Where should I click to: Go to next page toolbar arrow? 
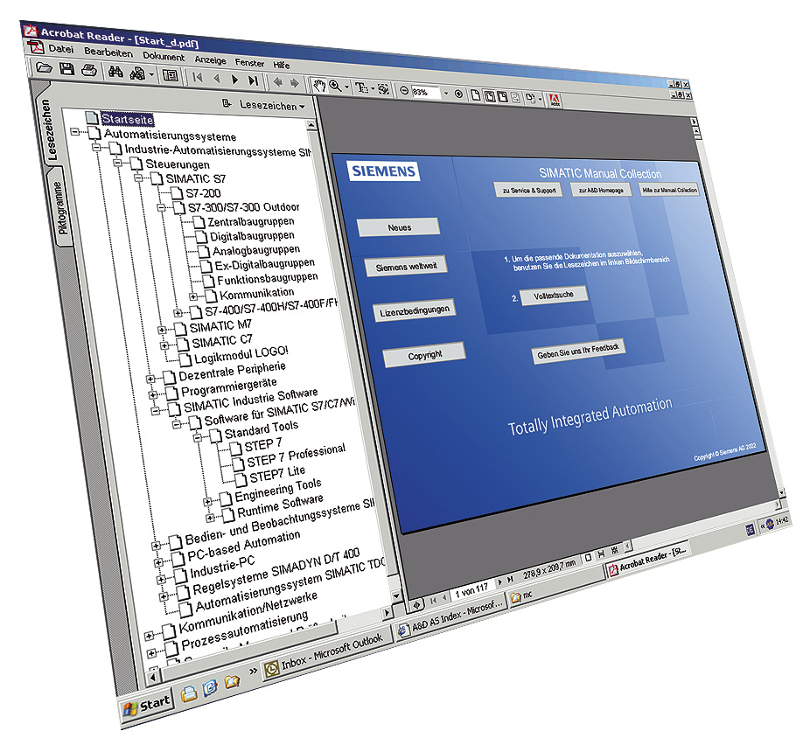point(234,80)
